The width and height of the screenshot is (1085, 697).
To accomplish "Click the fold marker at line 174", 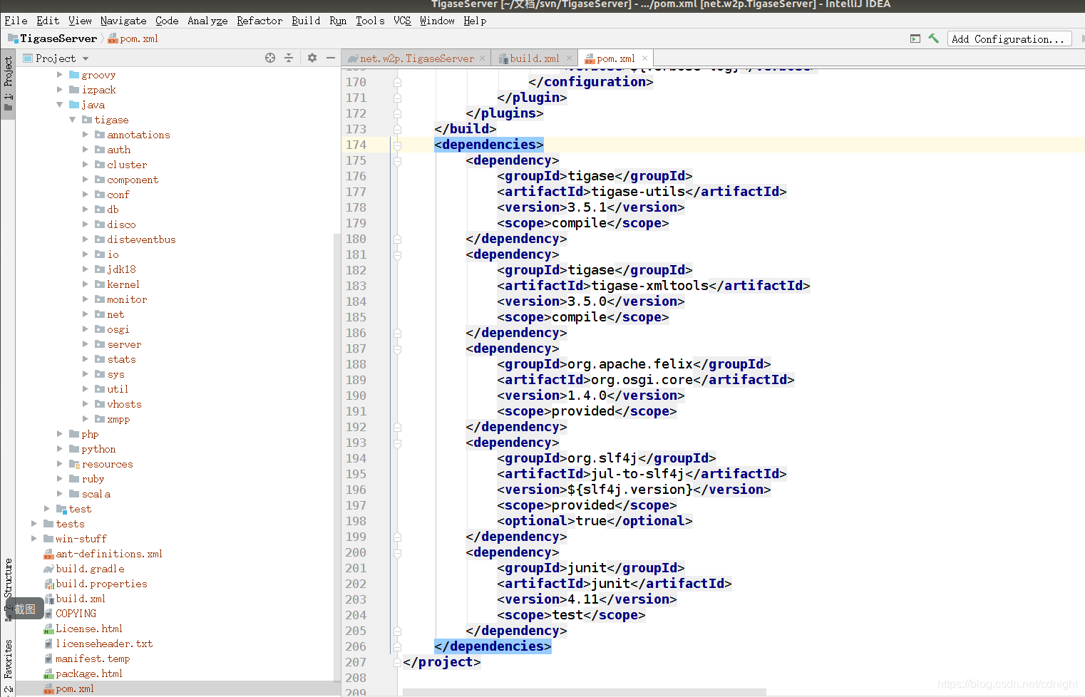I will coord(397,145).
